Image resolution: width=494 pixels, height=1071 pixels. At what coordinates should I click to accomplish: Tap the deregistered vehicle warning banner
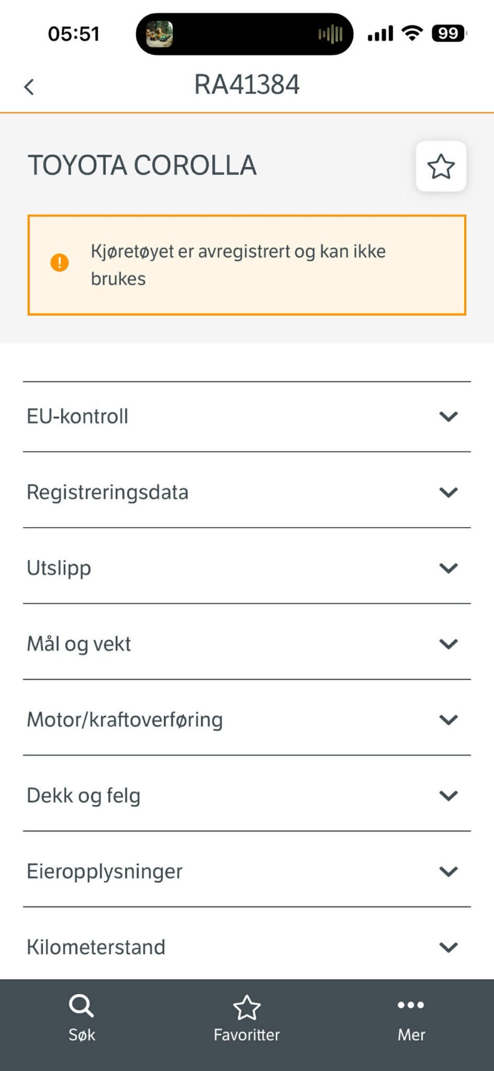click(x=247, y=265)
